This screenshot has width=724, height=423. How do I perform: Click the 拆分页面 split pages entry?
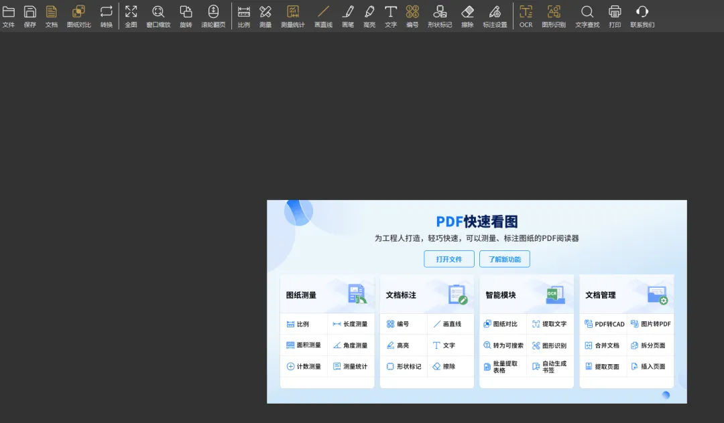pyautogui.click(x=648, y=345)
